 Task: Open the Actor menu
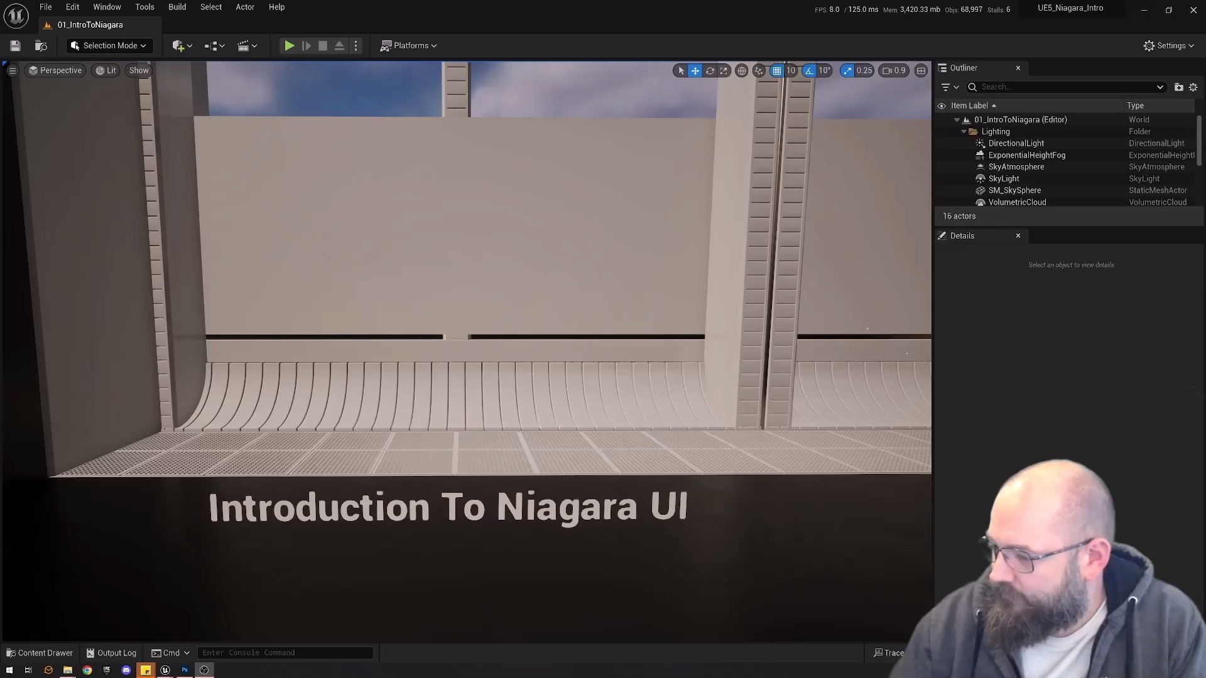(x=245, y=7)
